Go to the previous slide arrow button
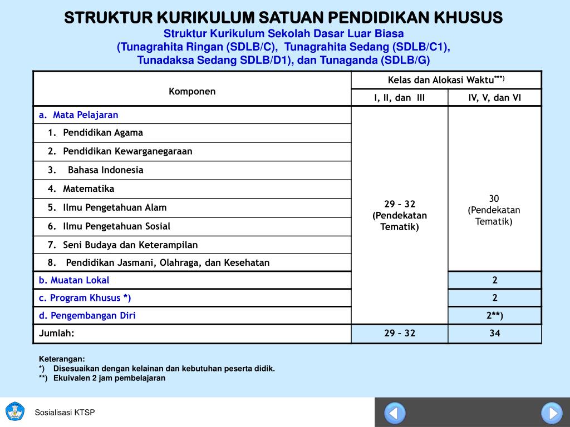This screenshot has width=570, height=427. [395, 413]
